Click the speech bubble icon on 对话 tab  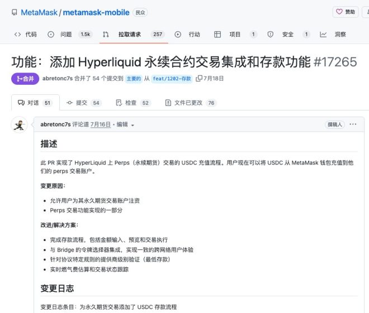tap(21, 103)
